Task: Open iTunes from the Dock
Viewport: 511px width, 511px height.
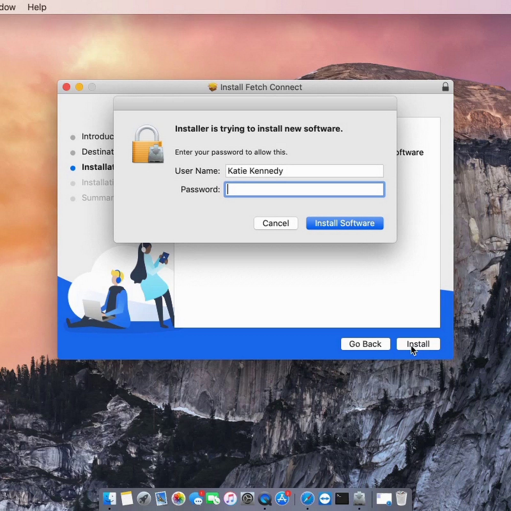Action: (x=230, y=499)
